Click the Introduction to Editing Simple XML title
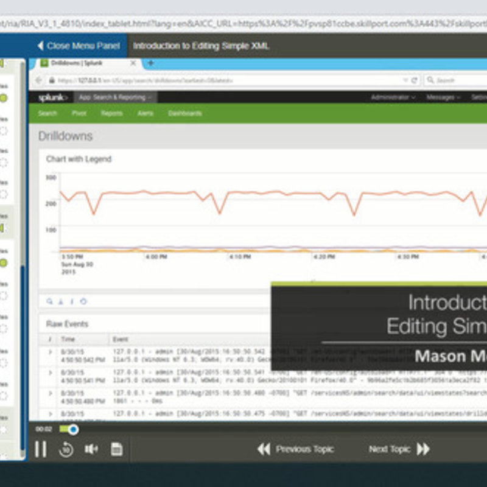This screenshot has height=487, width=487. pyautogui.click(x=201, y=46)
